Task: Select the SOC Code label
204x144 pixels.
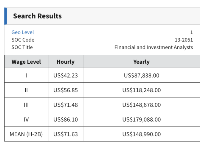Action: [x=23, y=40]
